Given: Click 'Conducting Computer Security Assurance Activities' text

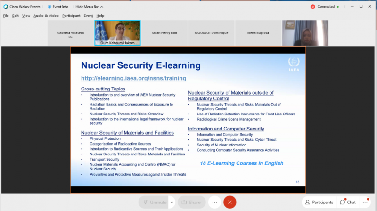Looking at the screenshot, I should coord(238,150).
